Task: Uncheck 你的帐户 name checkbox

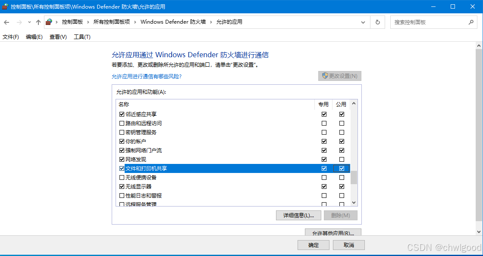Action: click(122, 142)
